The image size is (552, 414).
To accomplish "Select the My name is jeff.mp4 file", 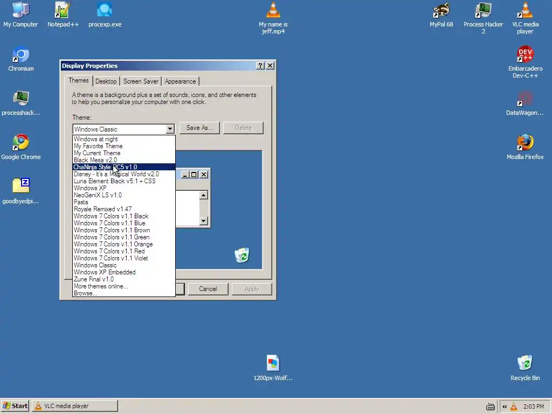I will pos(273,18).
